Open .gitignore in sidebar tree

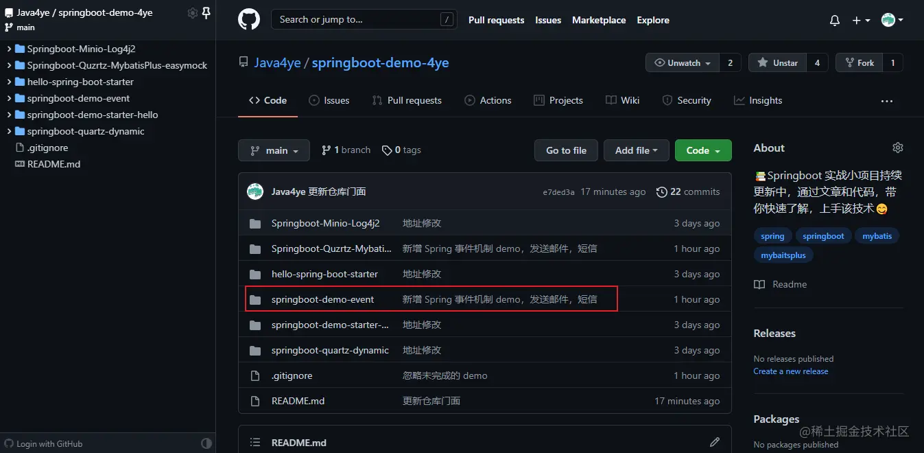(x=47, y=148)
